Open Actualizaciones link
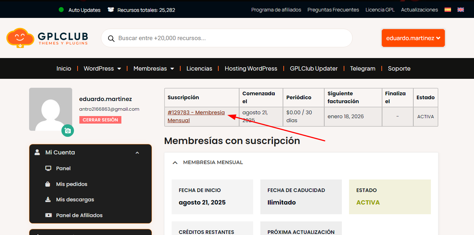This screenshot has height=235, width=474. coord(419,10)
